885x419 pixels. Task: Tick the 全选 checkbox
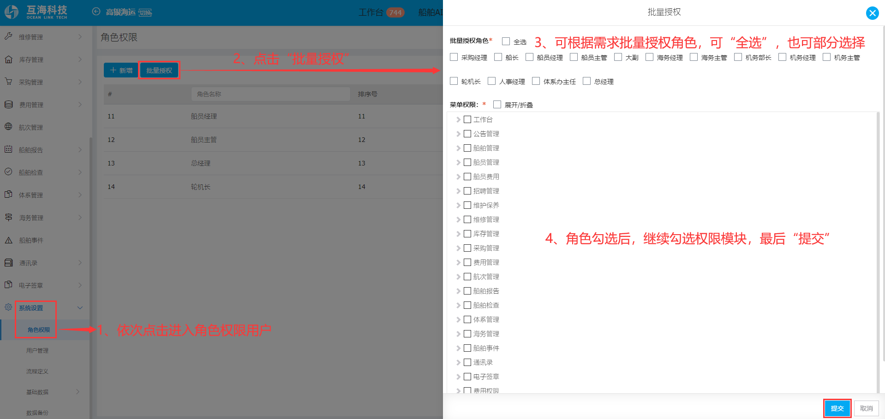(506, 41)
